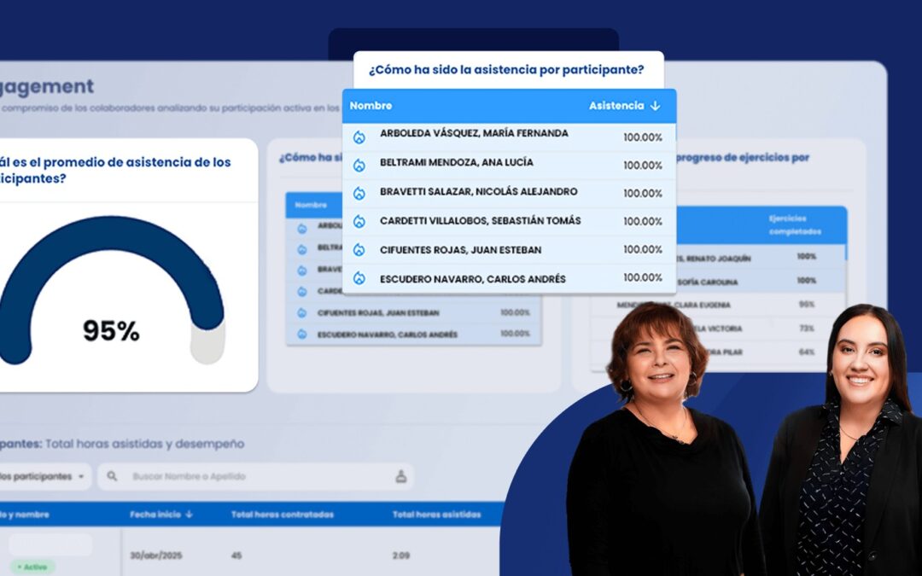Click the 2.09 attended hours cell

click(401, 556)
